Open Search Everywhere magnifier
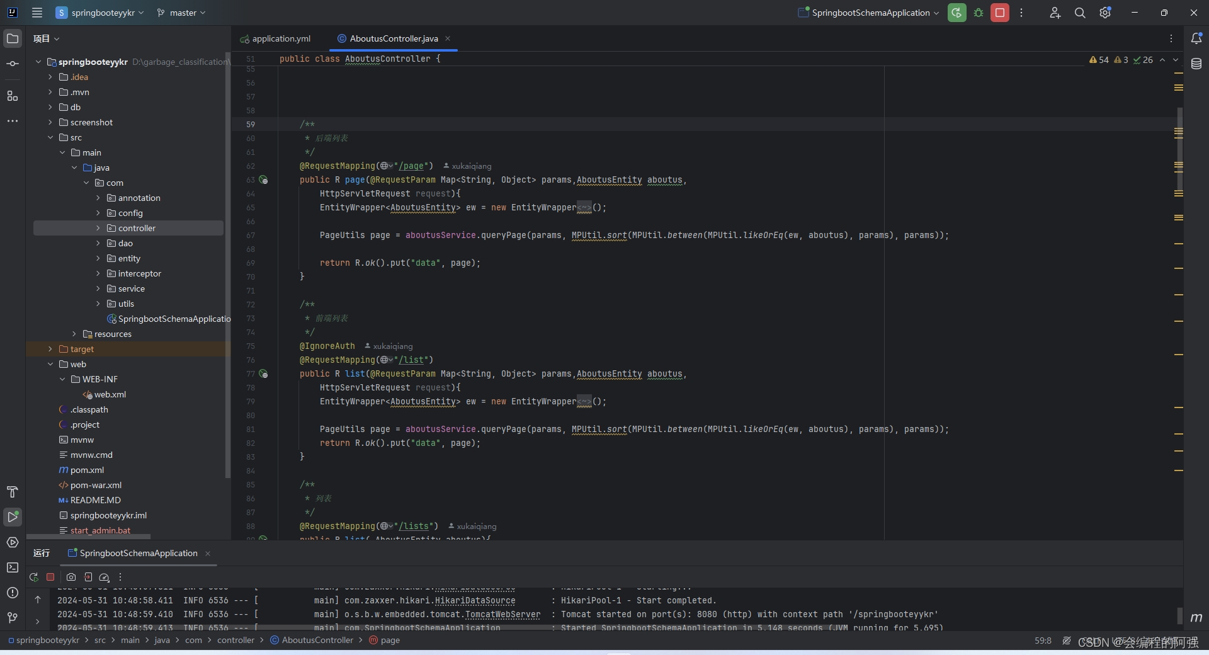Image resolution: width=1209 pixels, height=655 pixels. [x=1080, y=13]
